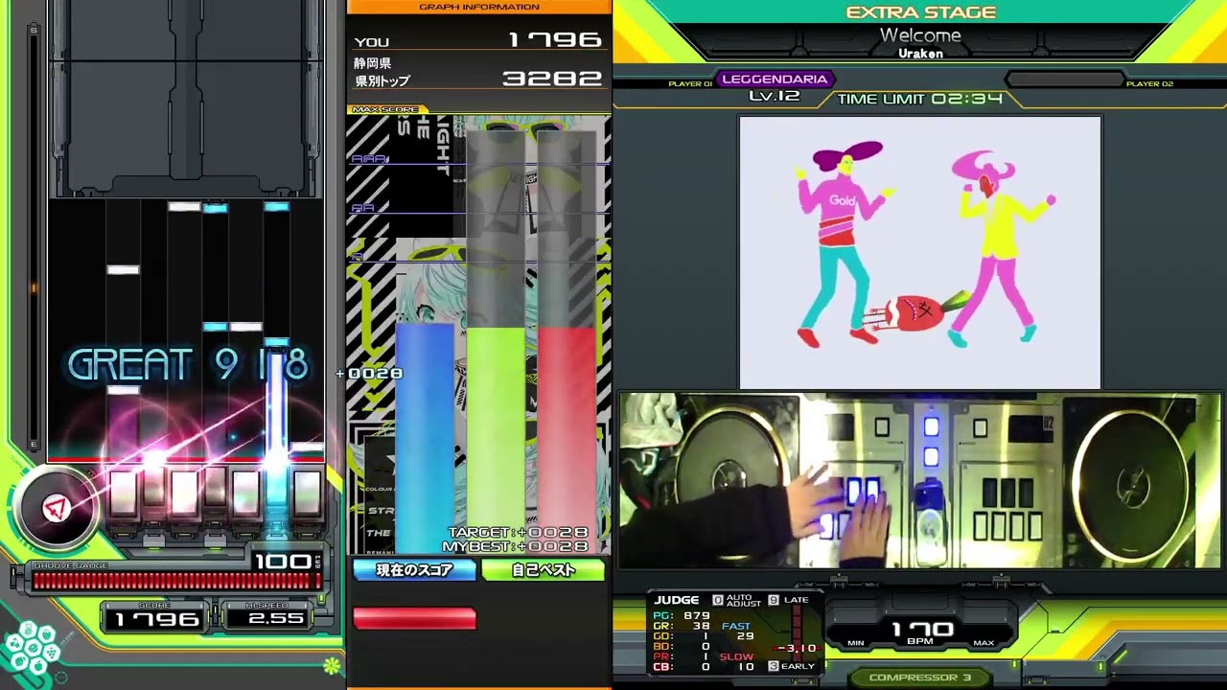The width and height of the screenshot is (1227, 690).
Task: Click the Lv.12 level text
Action: point(775,97)
